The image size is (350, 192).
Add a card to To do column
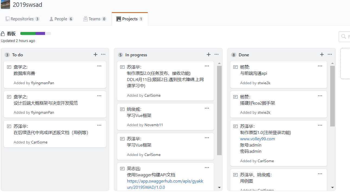[x=96, y=55]
